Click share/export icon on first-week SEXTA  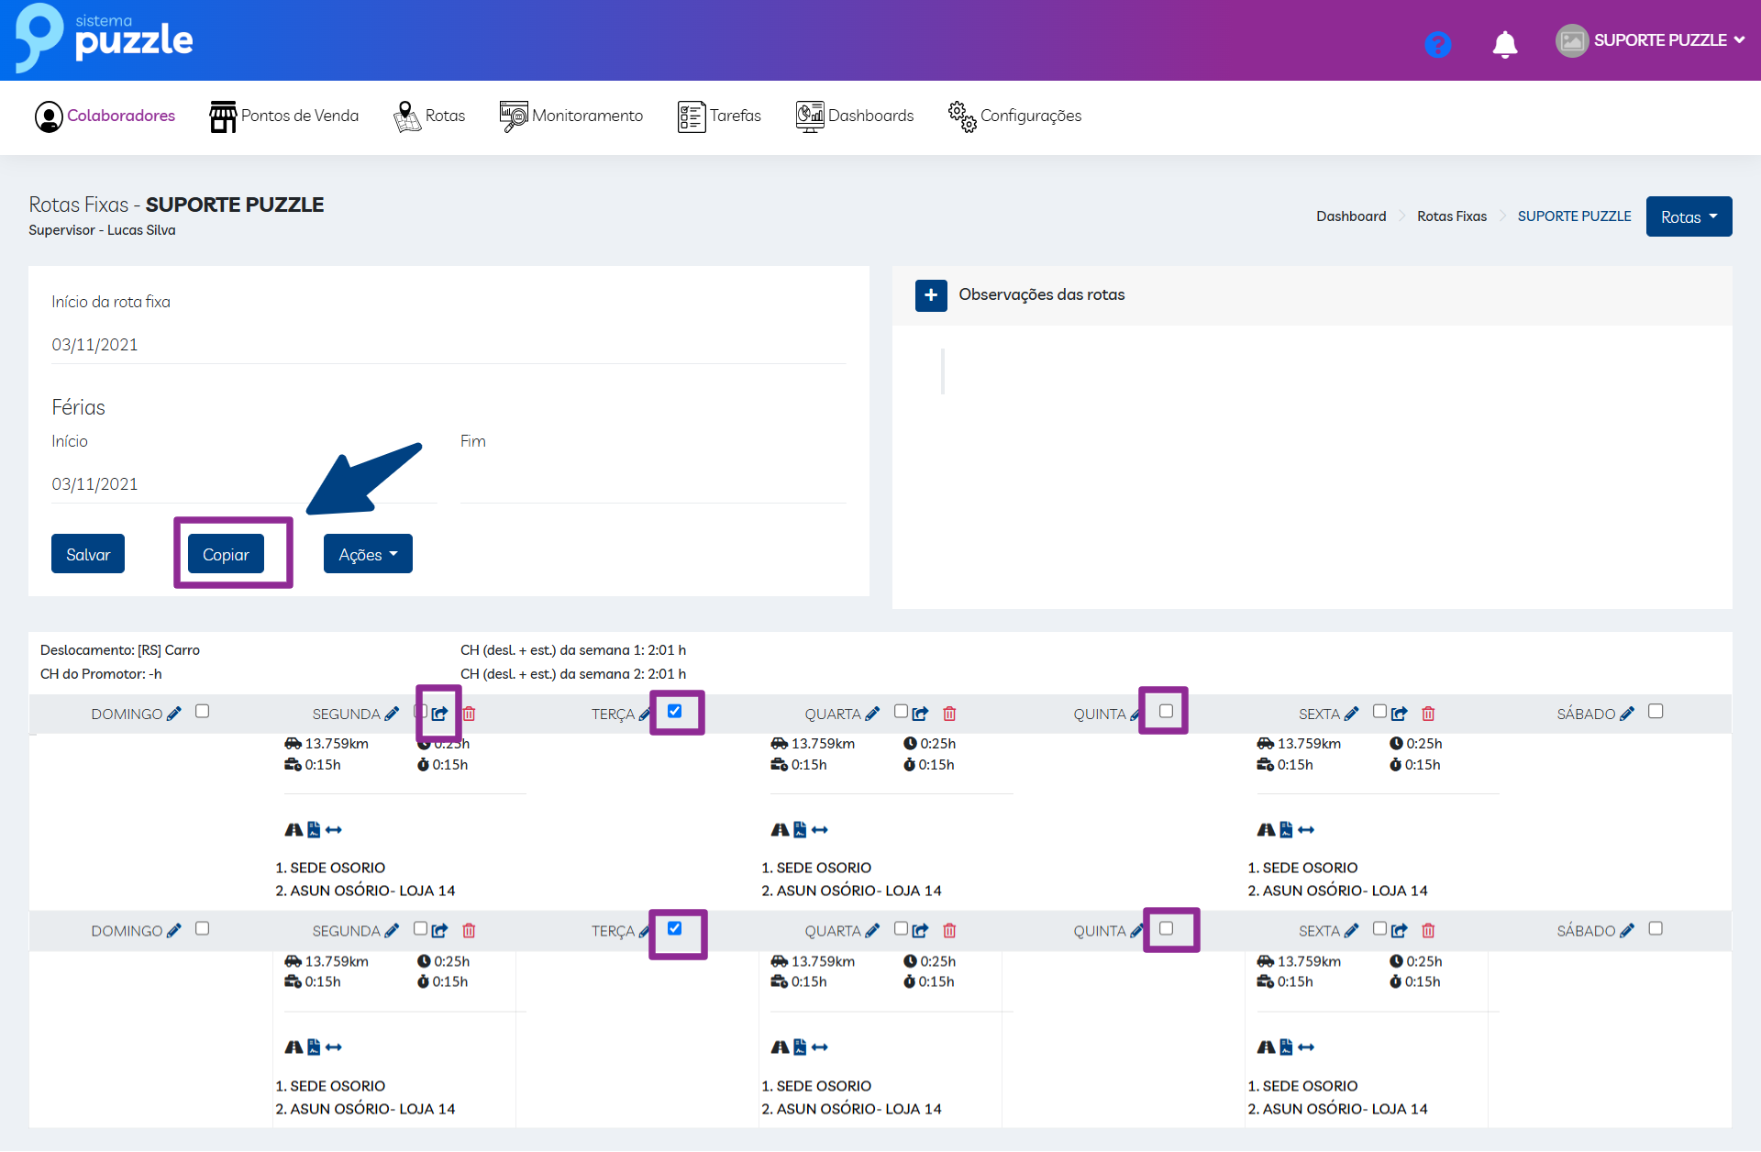coord(1399,714)
